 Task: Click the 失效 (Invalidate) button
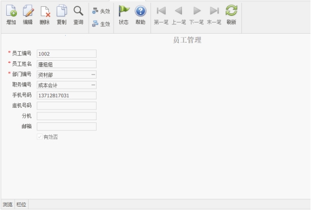[x=101, y=11]
